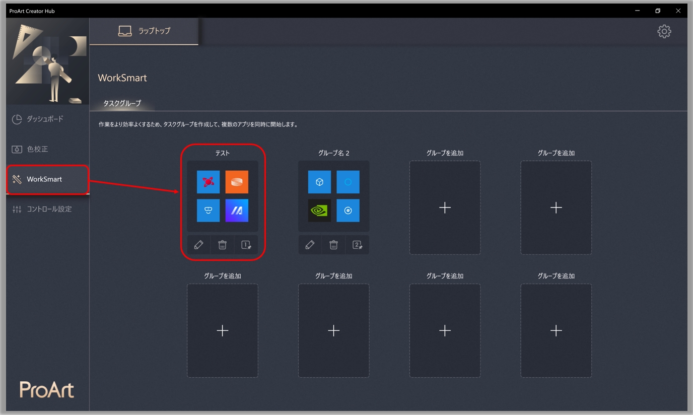Restore down the ProArt Creator Hub window
The image size is (693, 415).
coord(658,11)
